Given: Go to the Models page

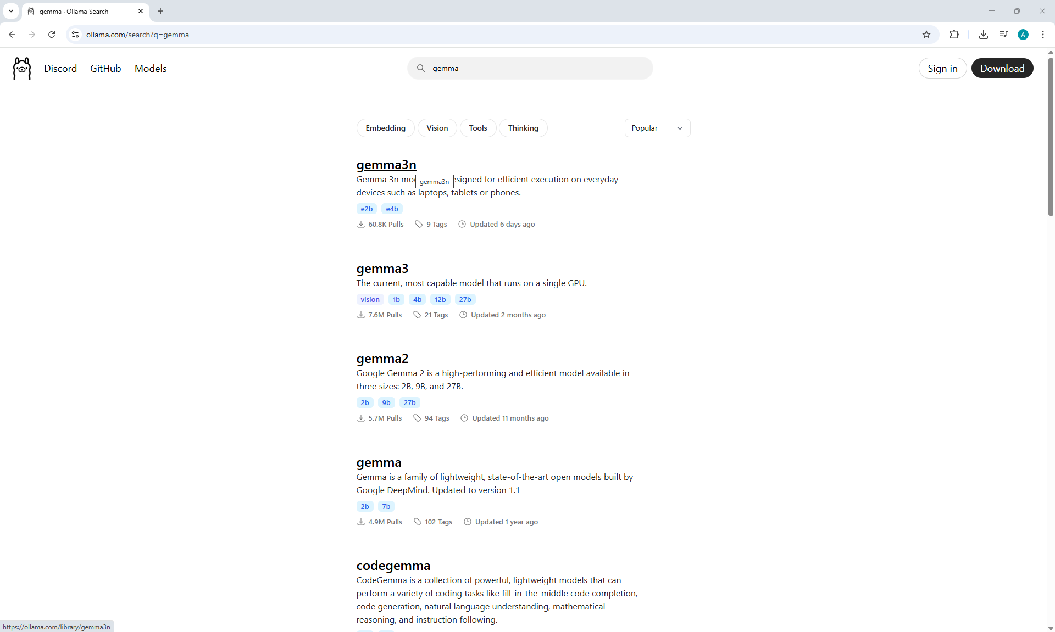Looking at the screenshot, I should coord(151,69).
